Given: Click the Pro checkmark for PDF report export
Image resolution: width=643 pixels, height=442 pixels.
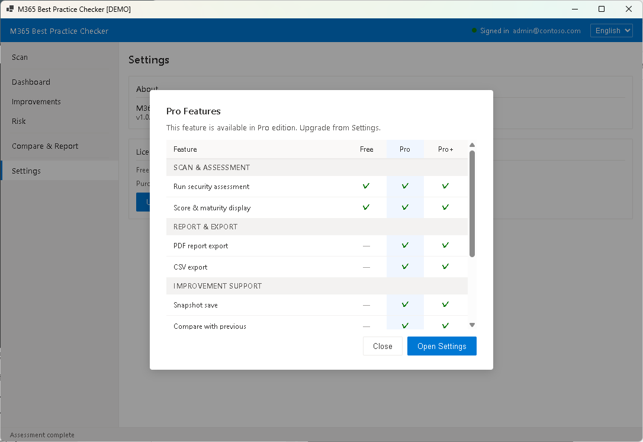Looking at the screenshot, I should click(x=404, y=245).
